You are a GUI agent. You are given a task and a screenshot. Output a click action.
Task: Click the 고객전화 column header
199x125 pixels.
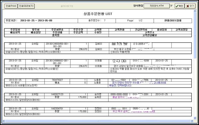point(119,30)
